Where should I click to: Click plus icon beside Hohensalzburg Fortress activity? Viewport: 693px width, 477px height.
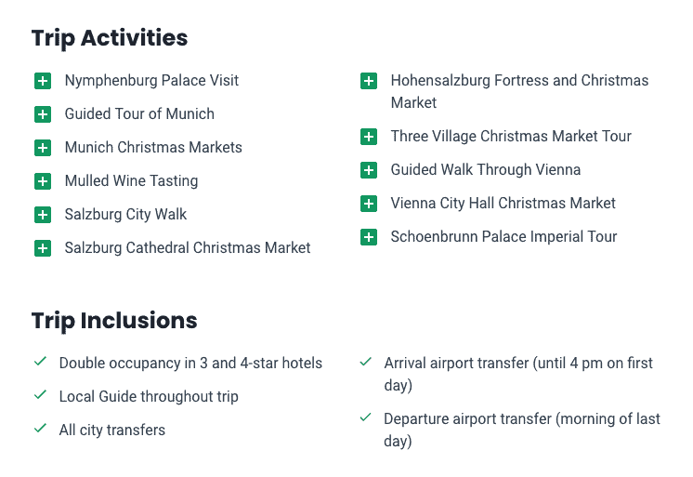point(369,81)
